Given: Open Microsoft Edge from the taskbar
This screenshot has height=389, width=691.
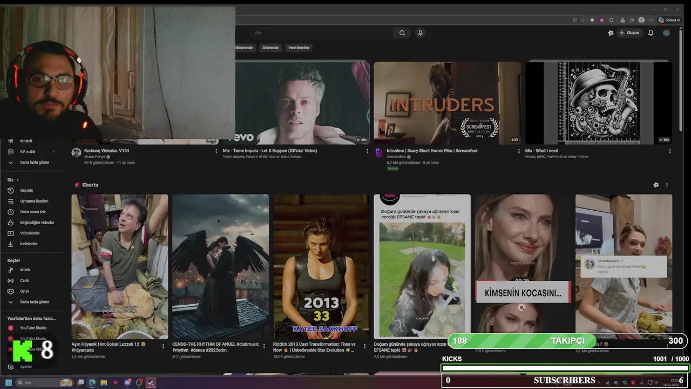Looking at the screenshot, I should tap(92, 383).
